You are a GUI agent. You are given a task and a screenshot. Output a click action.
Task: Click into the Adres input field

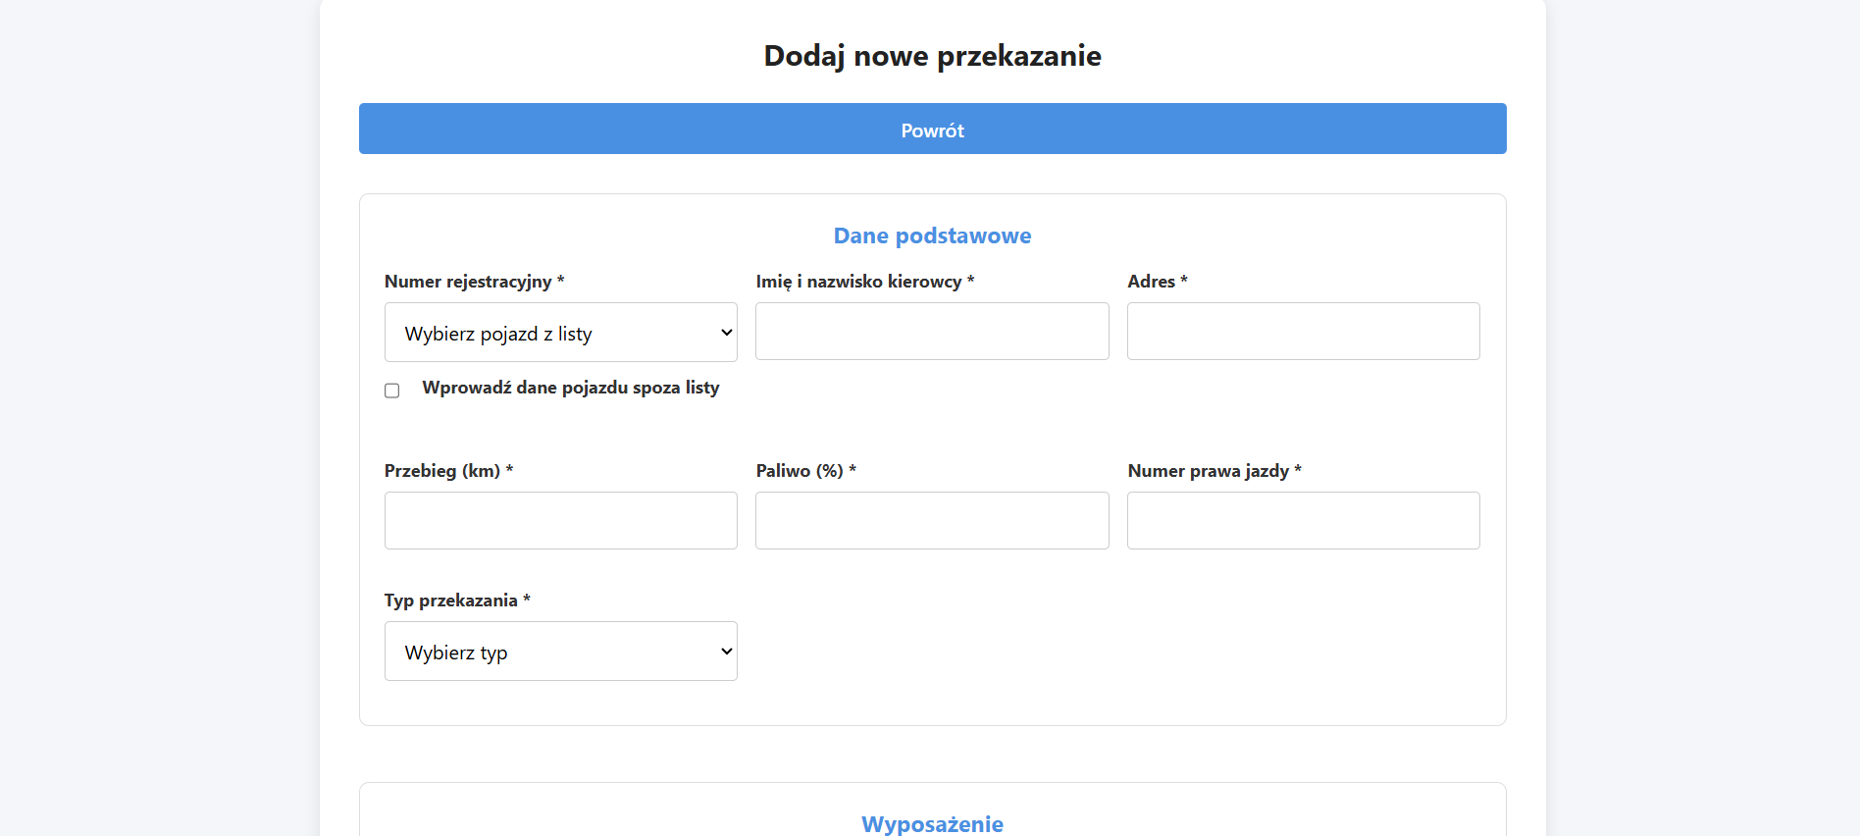tap(1303, 332)
